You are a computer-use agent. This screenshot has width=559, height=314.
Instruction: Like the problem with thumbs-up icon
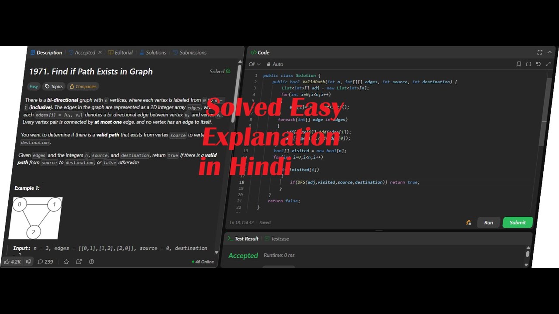click(12, 262)
